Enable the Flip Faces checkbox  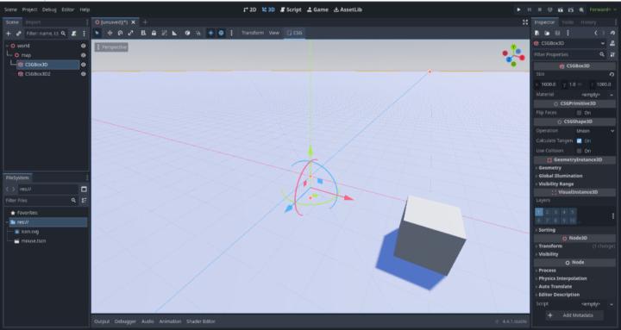579,113
